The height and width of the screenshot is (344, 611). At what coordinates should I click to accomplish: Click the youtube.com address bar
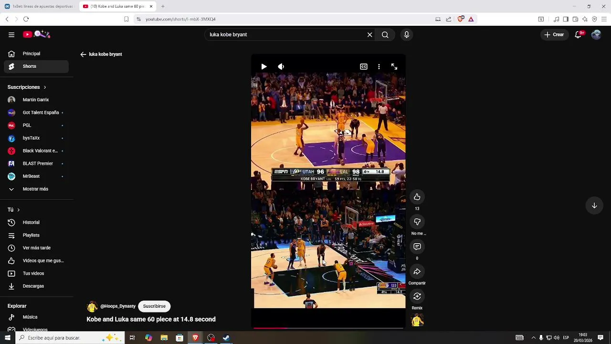[x=286, y=19]
